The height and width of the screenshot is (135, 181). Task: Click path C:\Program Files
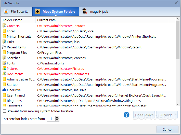pos(49,52)
